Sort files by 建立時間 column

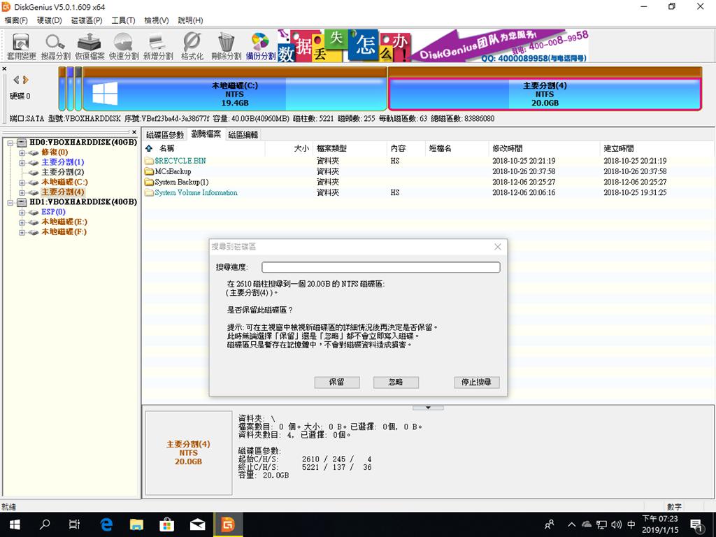(656, 148)
